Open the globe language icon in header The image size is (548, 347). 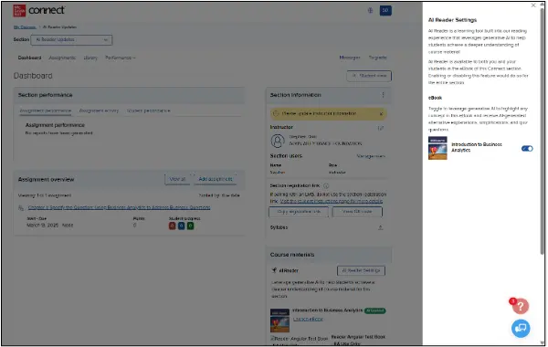point(370,10)
